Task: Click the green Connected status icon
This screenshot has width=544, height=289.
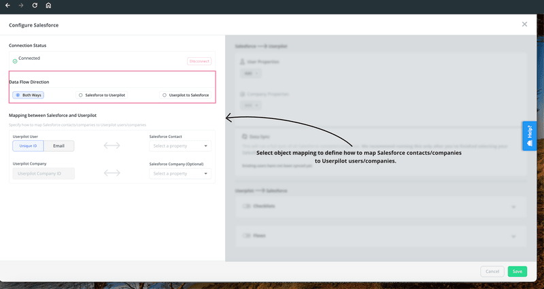Action: pyautogui.click(x=15, y=61)
